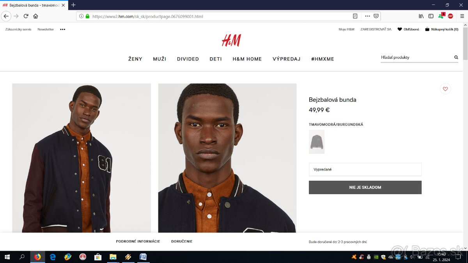Click the NIE JE SKLADOM button
The height and width of the screenshot is (263, 468).
[365, 187]
